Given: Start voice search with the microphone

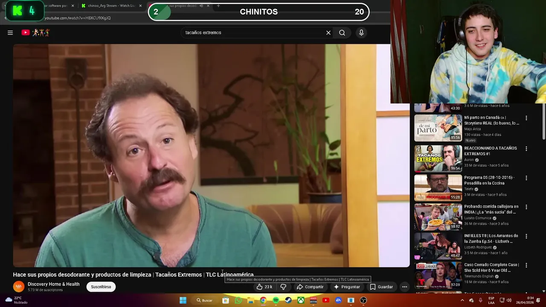Looking at the screenshot, I should click(361, 32).
